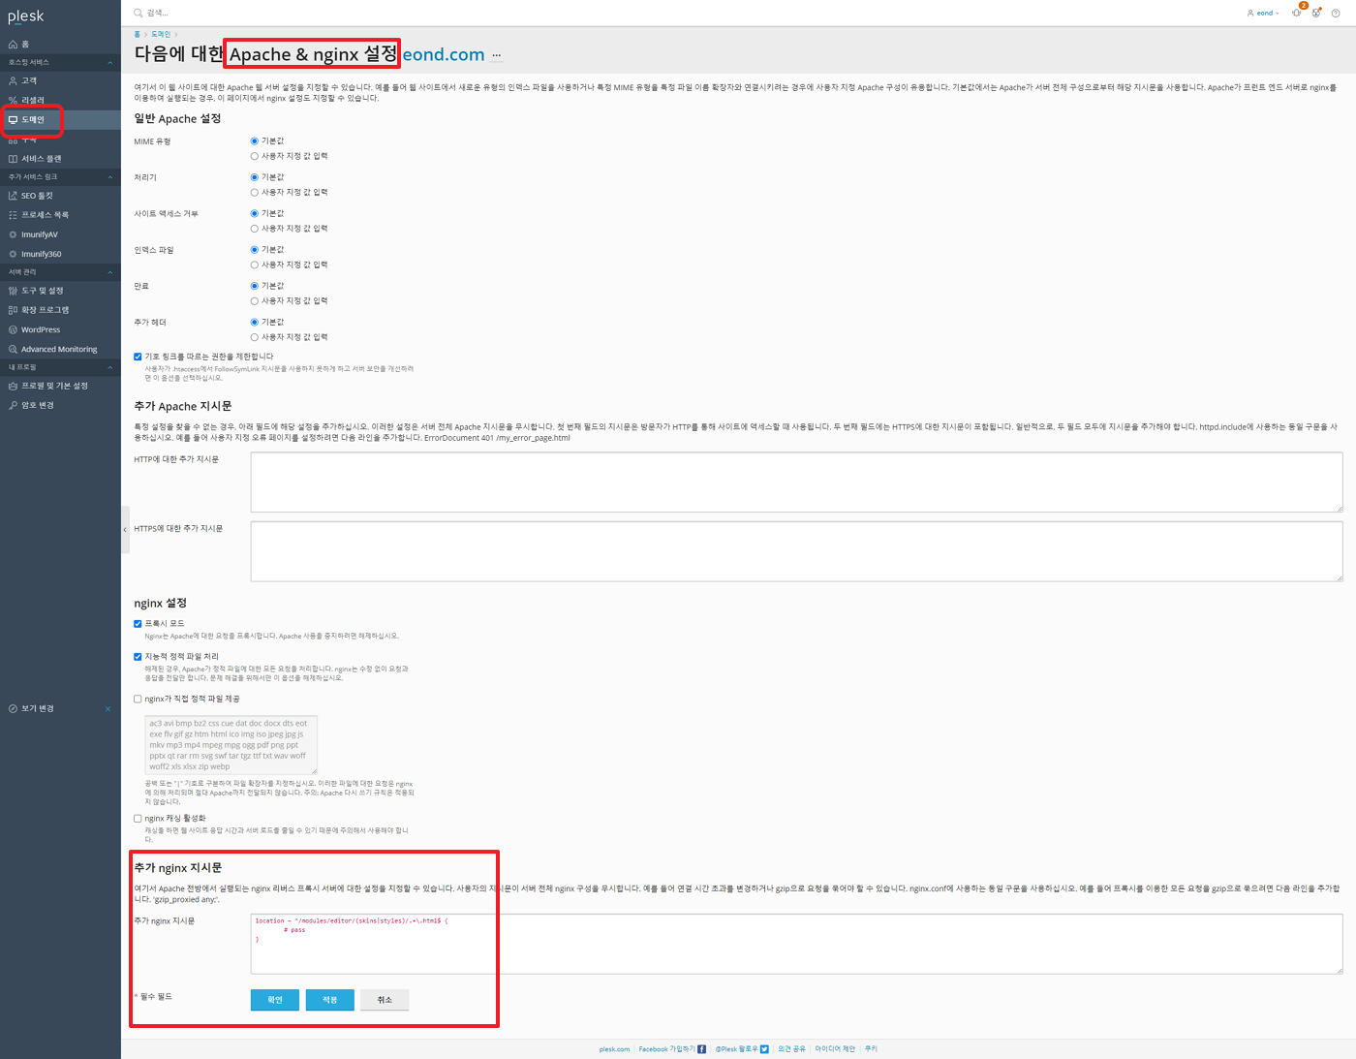
Task: Toggle 지능적 정적 파일 처리 checkbox
Action: coord(138,657)
